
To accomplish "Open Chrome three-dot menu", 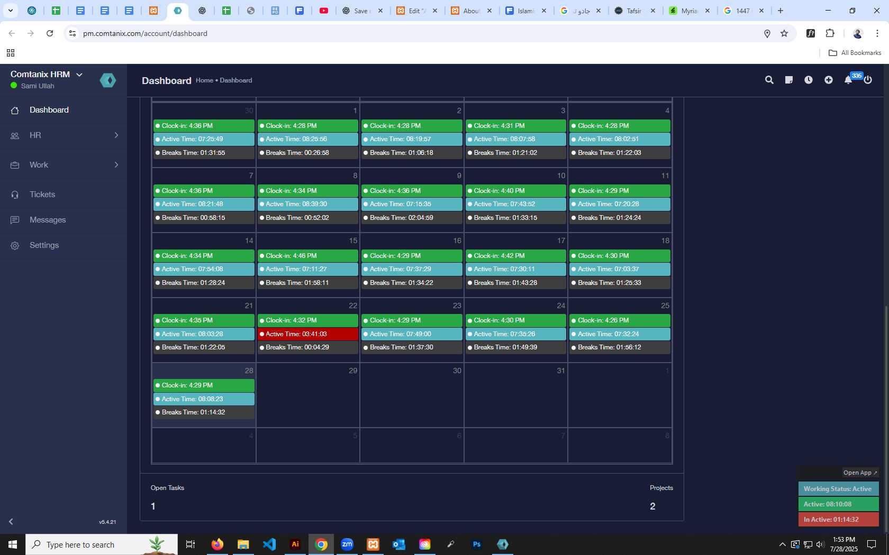I will click(877, 33).
